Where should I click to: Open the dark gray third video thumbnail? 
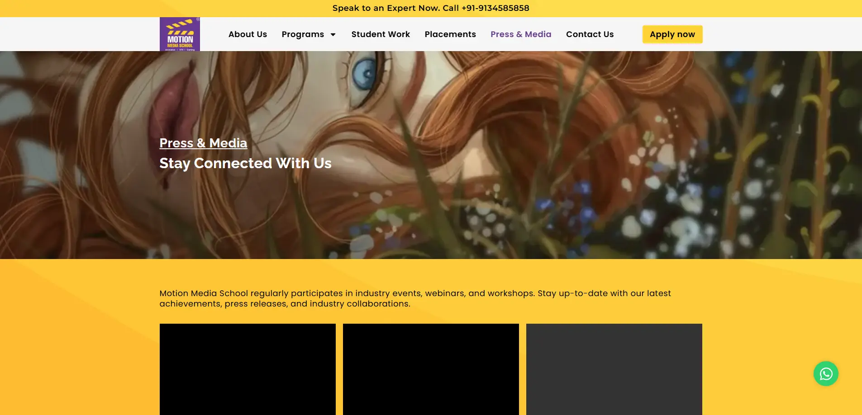coord(614,369)
